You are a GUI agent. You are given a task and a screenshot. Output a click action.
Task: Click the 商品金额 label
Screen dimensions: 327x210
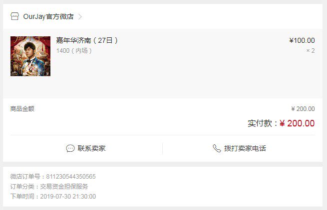22,109
